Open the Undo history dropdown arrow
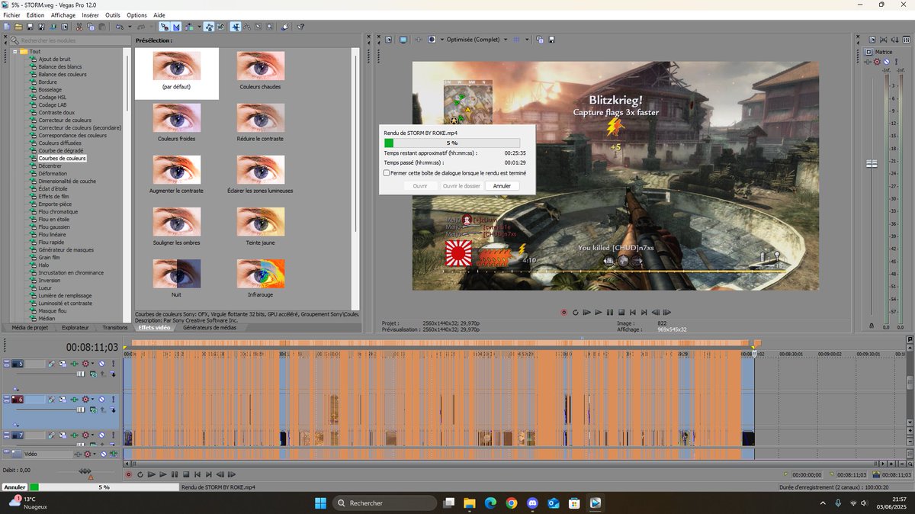 tap(130, 27)
